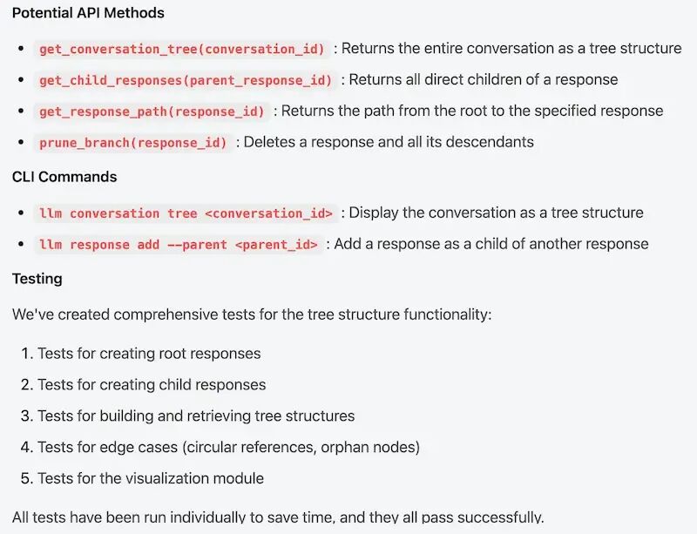Click the get_conversation_tree(conversation_id) code snippet
Viewport: 697px width, 534px height.
[x=182, y=49]
